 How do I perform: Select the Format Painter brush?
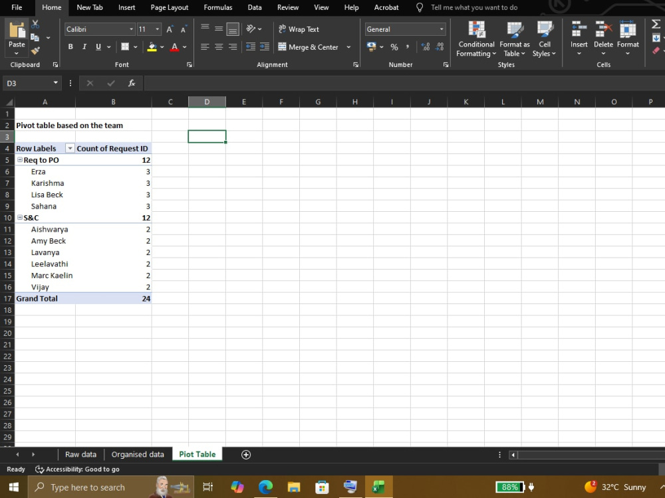(35, 51)
